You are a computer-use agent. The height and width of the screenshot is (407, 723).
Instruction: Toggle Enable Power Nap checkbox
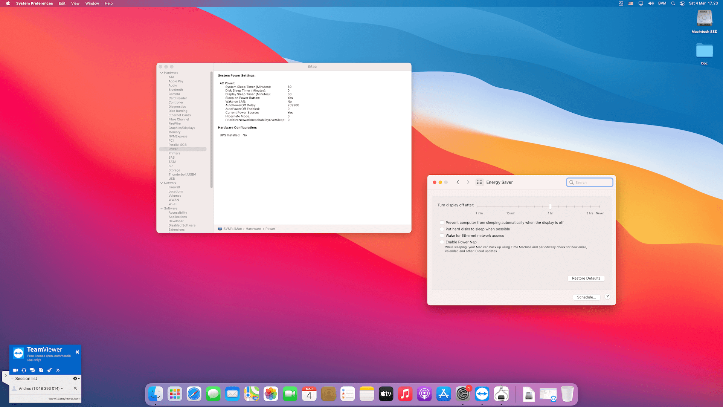point(442,242)
